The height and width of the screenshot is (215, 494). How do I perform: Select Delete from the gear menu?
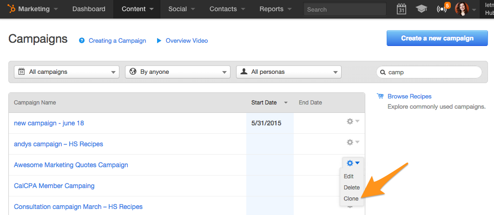[352, 187]
